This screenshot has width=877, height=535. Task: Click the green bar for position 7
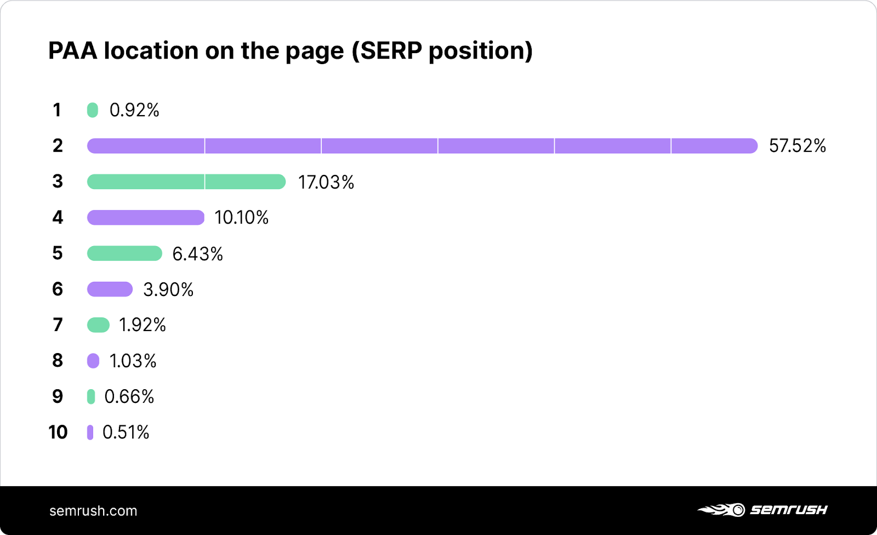click(98, 325)
